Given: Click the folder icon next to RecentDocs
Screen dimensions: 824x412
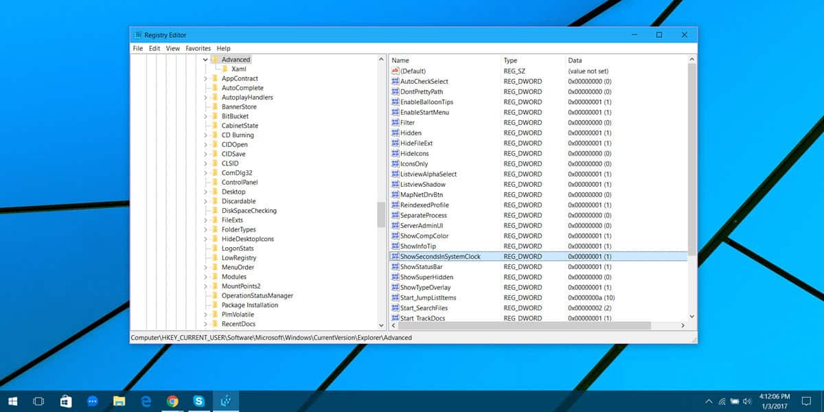Looking at the screenshot, I should [x=215, y=323].
